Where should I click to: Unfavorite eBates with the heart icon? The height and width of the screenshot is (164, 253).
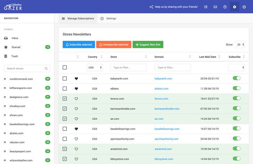pos(76,89)
